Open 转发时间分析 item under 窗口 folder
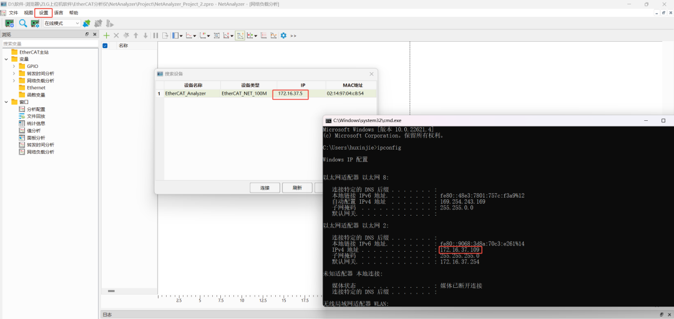This screenshot has width=674, height=319. [37, 145]
